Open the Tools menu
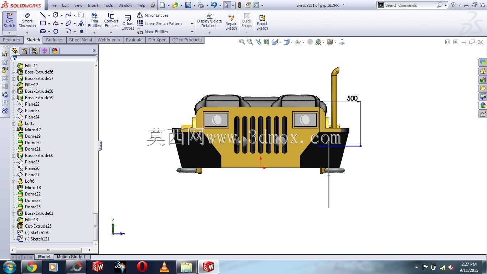Image resolution: width=487 pixels, height=274 pixels. point(108,5)
